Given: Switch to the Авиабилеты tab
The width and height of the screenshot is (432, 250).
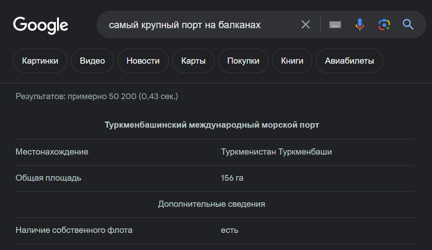Looking at the screenshot, I should [x=349, y=61].
